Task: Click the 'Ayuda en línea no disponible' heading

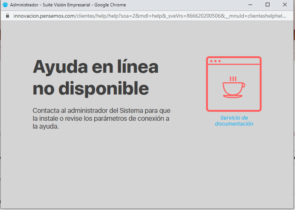Action: click(96, 78)
